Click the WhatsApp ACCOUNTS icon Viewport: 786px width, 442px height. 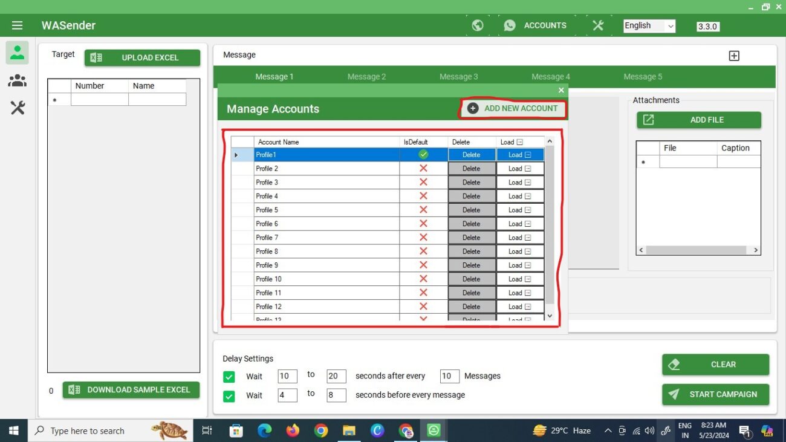click(x=510, y=25)
